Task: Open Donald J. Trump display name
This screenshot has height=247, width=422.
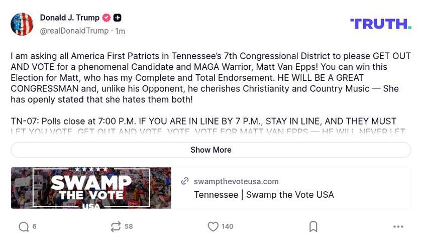Action: point(69,18)
